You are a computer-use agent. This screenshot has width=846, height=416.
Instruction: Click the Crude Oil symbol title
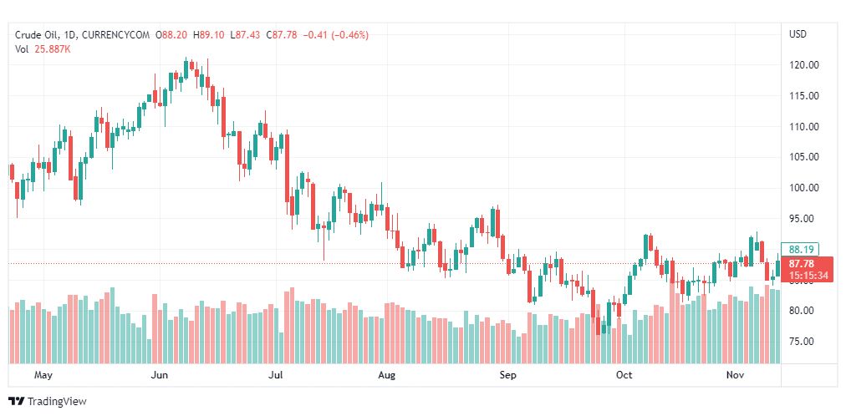point(41,35)
